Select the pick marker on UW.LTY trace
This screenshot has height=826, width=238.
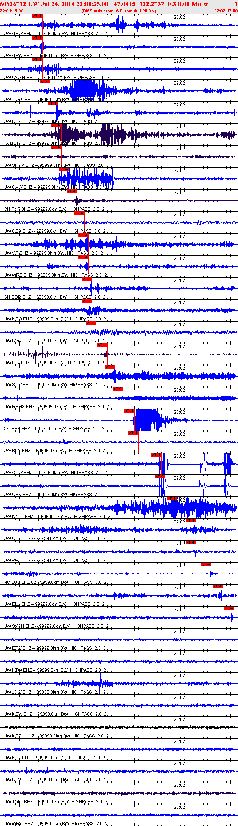[x=103, y=345]
